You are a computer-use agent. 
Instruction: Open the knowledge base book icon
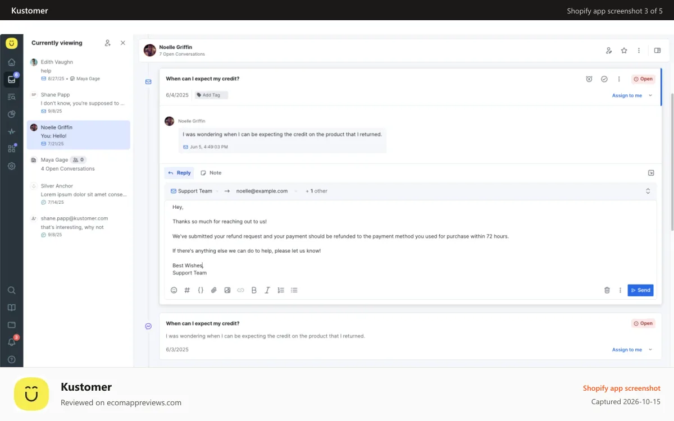[11, 308]
